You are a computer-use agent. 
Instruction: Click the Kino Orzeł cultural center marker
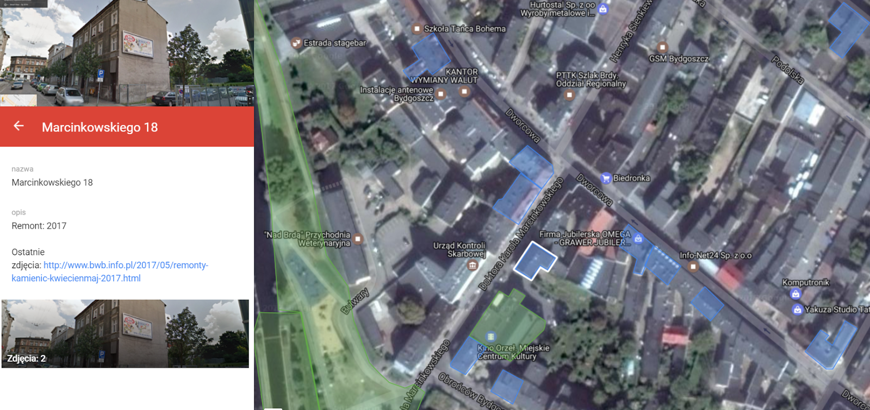pos(491,337)
